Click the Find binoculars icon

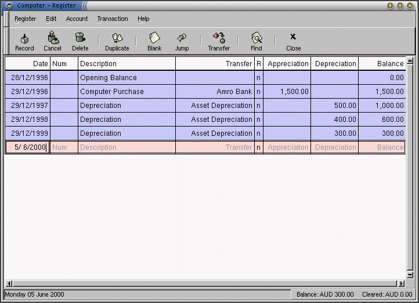tap(256, 38)
